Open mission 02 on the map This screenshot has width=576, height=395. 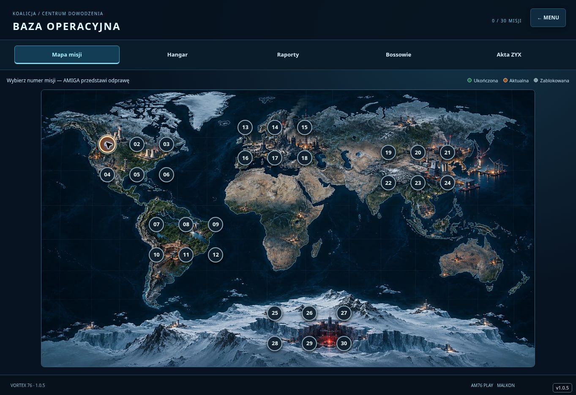[136, 144]
